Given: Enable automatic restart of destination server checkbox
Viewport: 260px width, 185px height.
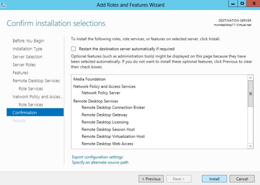Looking at the screenshot, I should (74, 49).
